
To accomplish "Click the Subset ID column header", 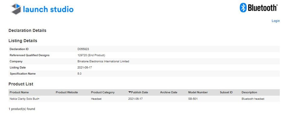I will click(226, 93).
